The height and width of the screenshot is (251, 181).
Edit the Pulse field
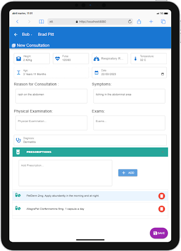pyautogui.click(x=71, y=58)
